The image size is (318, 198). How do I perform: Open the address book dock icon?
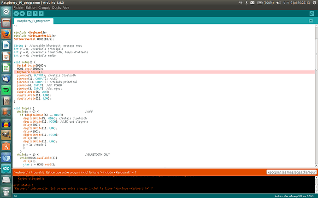click(6, 101)
